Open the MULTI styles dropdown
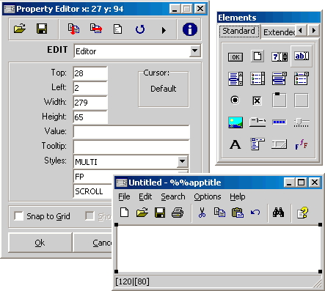Screen dimensions: 325x291 [182, 161]
